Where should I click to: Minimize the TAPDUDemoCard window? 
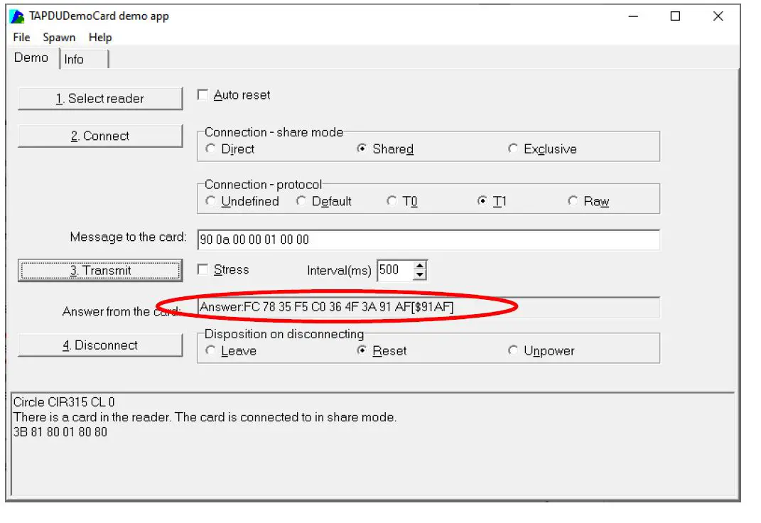coord(633,16)
